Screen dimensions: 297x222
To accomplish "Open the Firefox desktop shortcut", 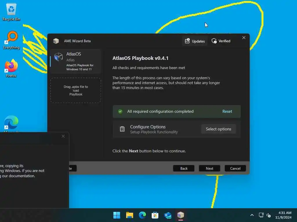I will (11, 68).
